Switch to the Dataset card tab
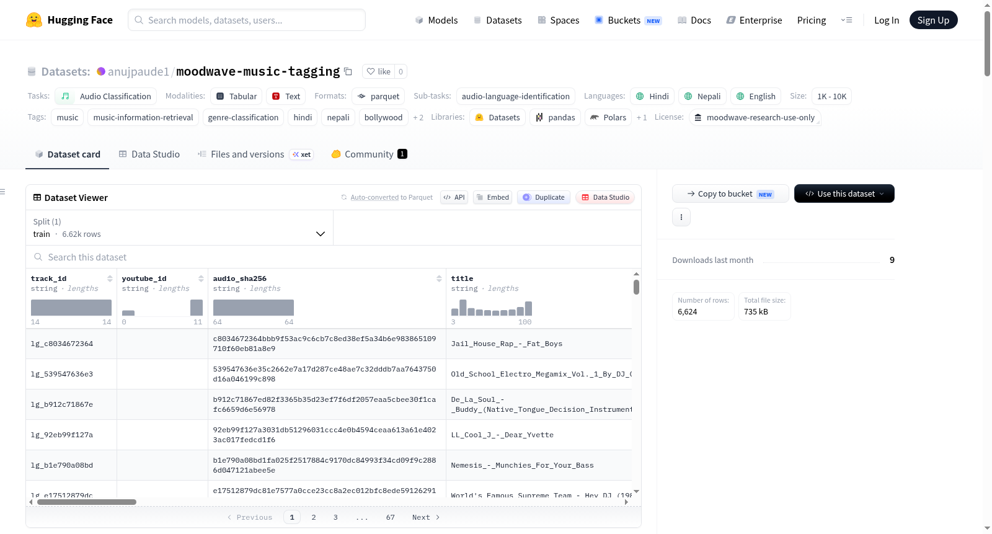Image resolution: width=992 pixels, height=534 pixels. [x=67, y=154]
